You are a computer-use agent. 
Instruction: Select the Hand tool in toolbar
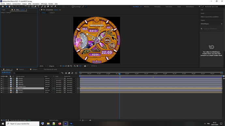pos(9,6)
